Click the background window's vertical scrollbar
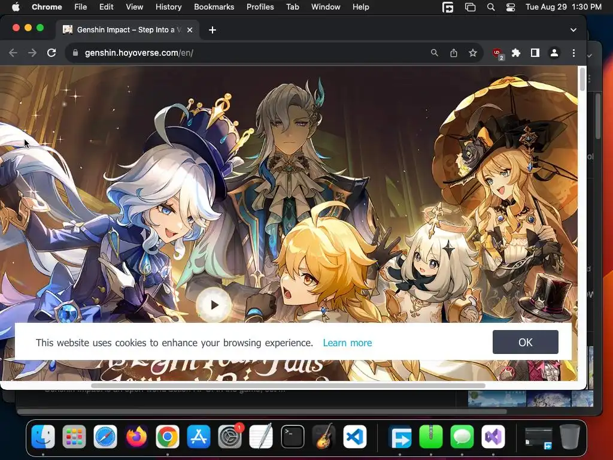This screenshot has height=460, width=613. coord(598,116)
